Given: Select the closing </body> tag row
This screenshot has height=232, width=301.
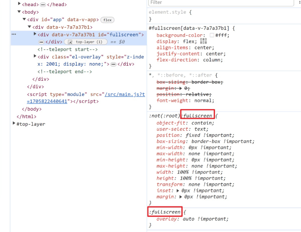Looking at the screenshot, I should (x=32, y=109).
